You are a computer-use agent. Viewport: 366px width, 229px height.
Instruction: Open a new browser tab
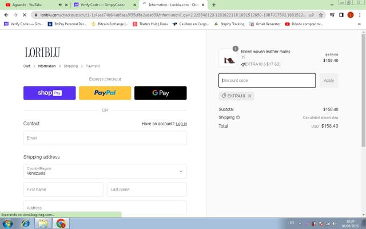[x=214, y=5]
